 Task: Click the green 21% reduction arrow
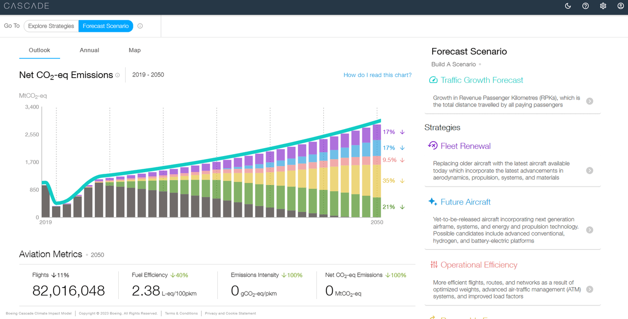point(402,207)
